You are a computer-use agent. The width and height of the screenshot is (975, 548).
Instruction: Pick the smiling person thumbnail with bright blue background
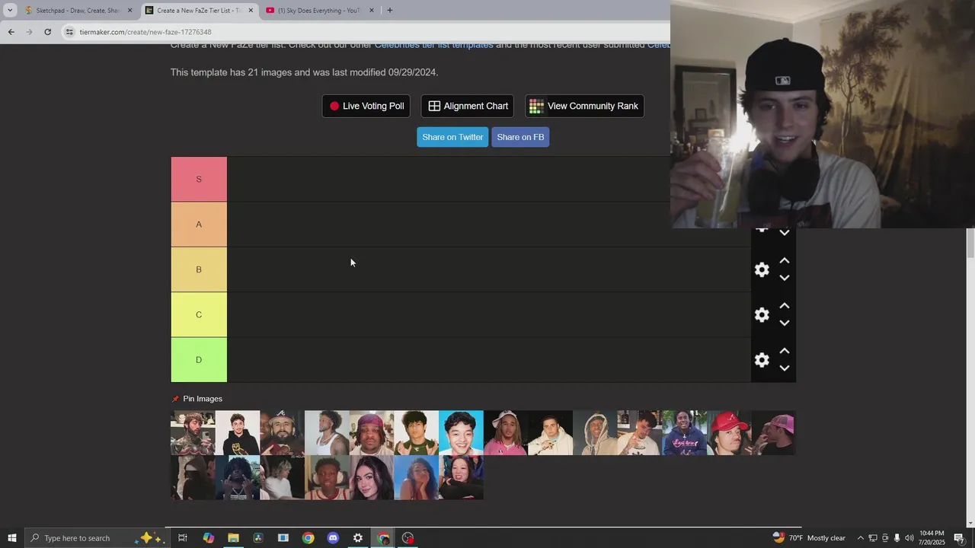[x=461, y=433]
